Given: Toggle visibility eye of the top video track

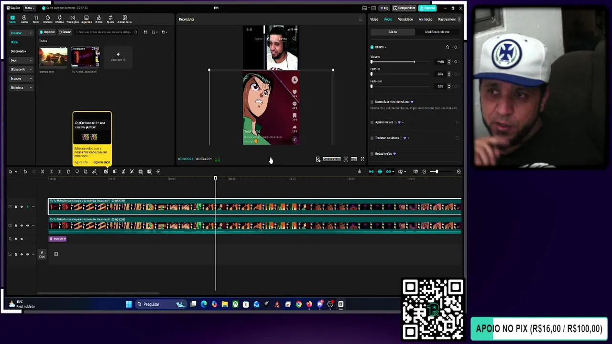Looking at the screenshot, I should tap(22, 206).
